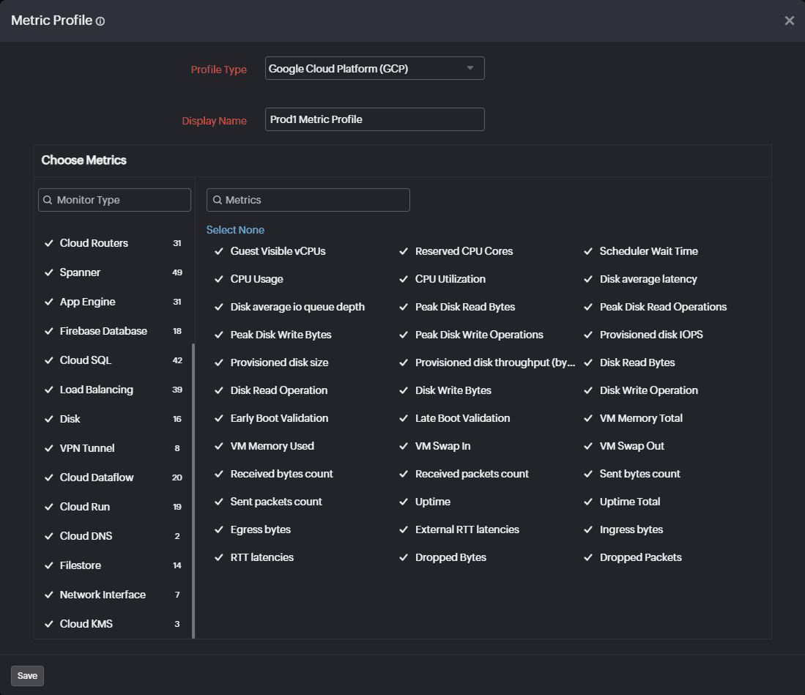Click the Select None link

(x=235, y=229)
